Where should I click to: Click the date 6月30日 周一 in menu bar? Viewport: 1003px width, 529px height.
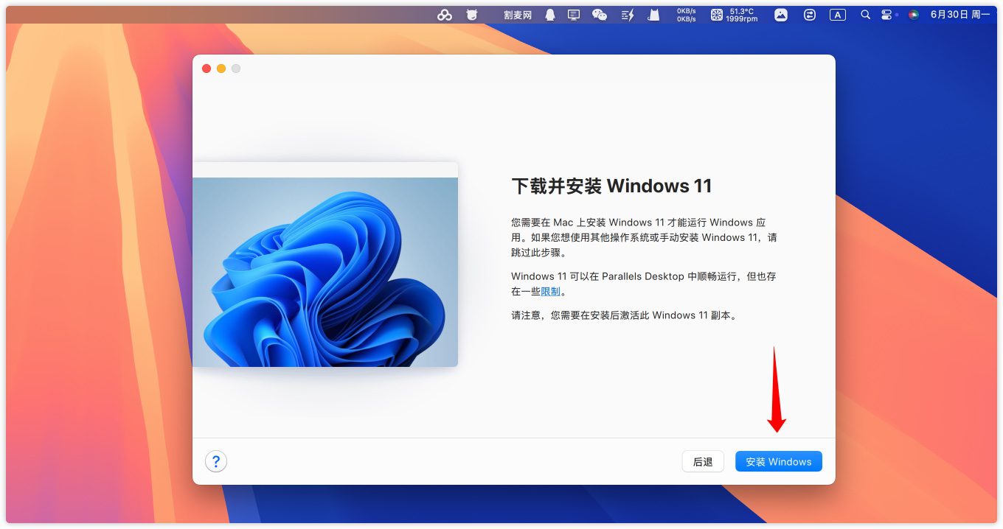pyautogui.click(x=959, y=15)
